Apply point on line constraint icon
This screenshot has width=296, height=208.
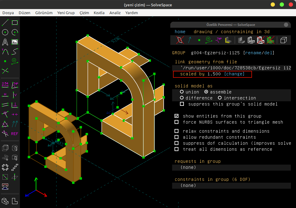(5, 114)
